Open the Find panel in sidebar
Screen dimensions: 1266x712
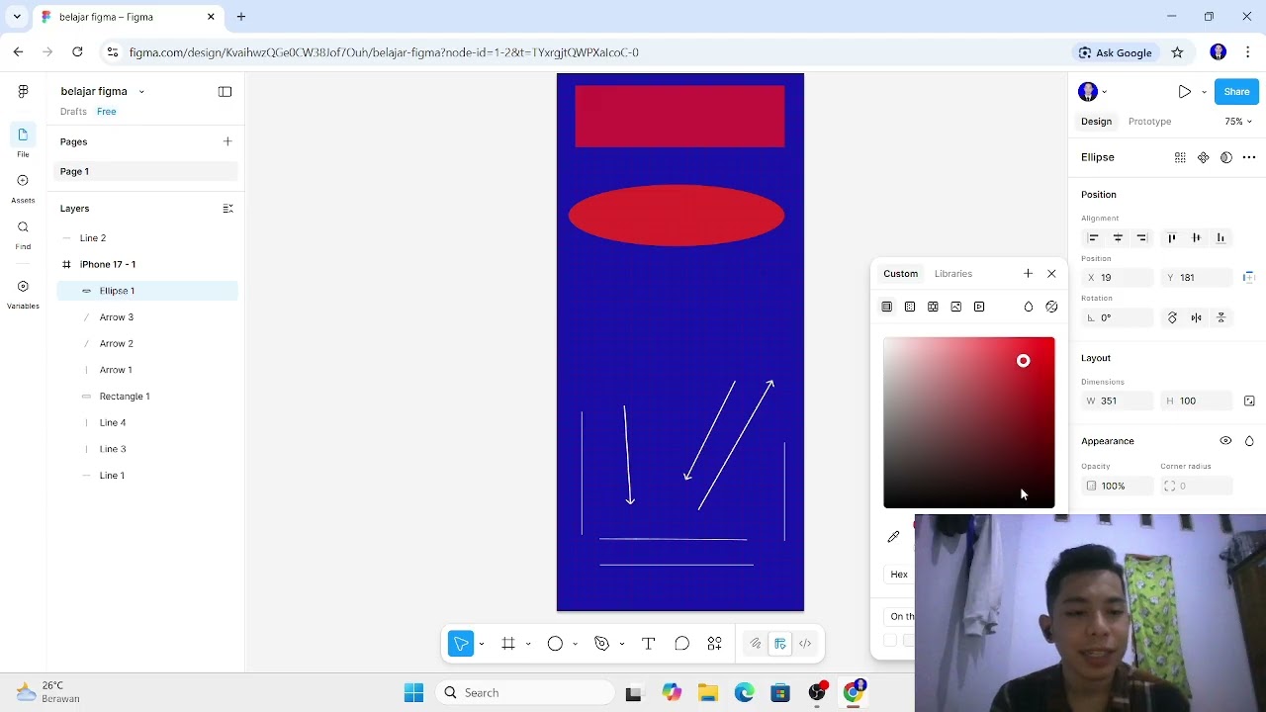(23, 233)
